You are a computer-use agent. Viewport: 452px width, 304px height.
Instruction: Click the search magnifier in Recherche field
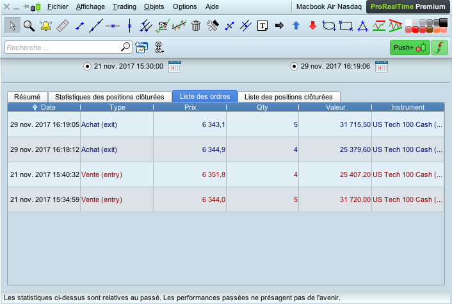click(x=125, y=47)
